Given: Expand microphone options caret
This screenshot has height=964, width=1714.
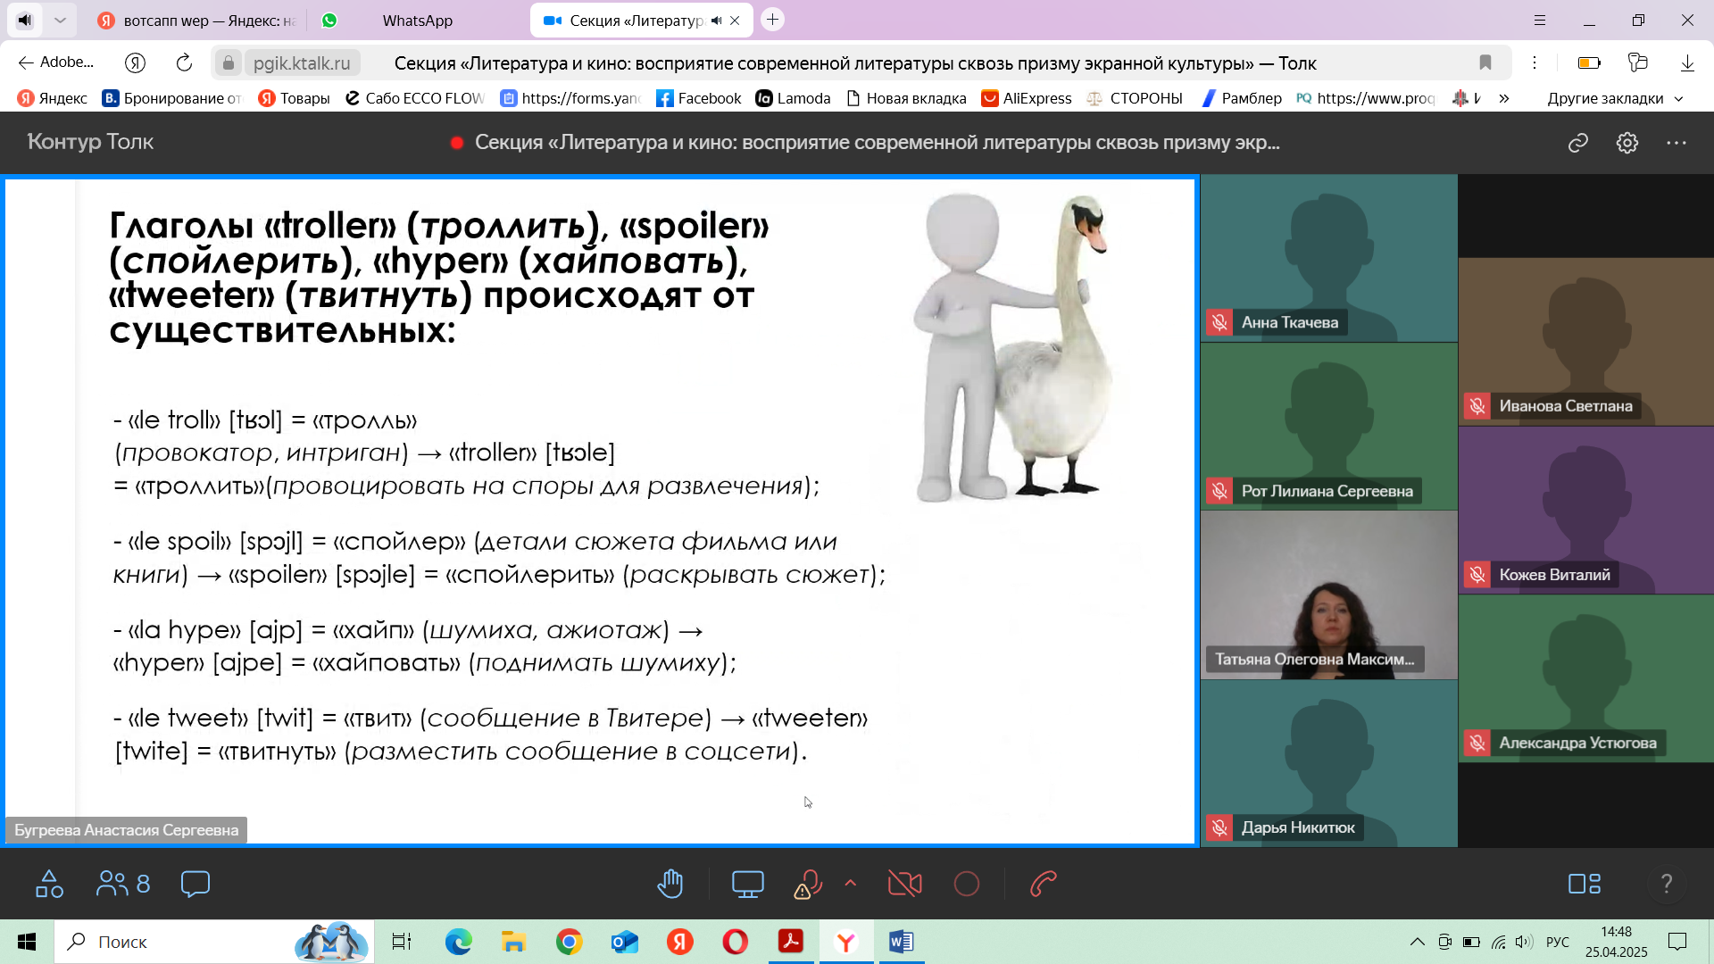Looking at the screenshot, I should pos(850,883).
